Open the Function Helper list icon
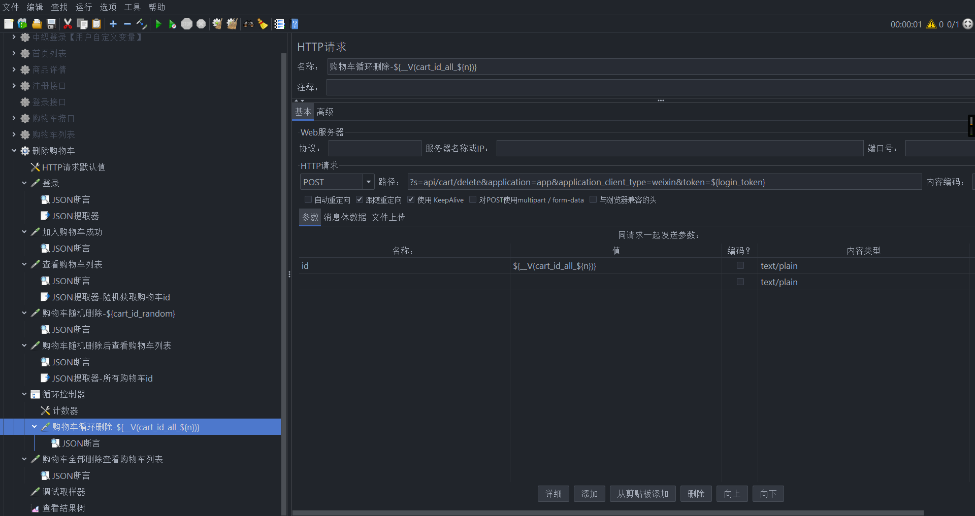975x516 pixels. [279, 24]
